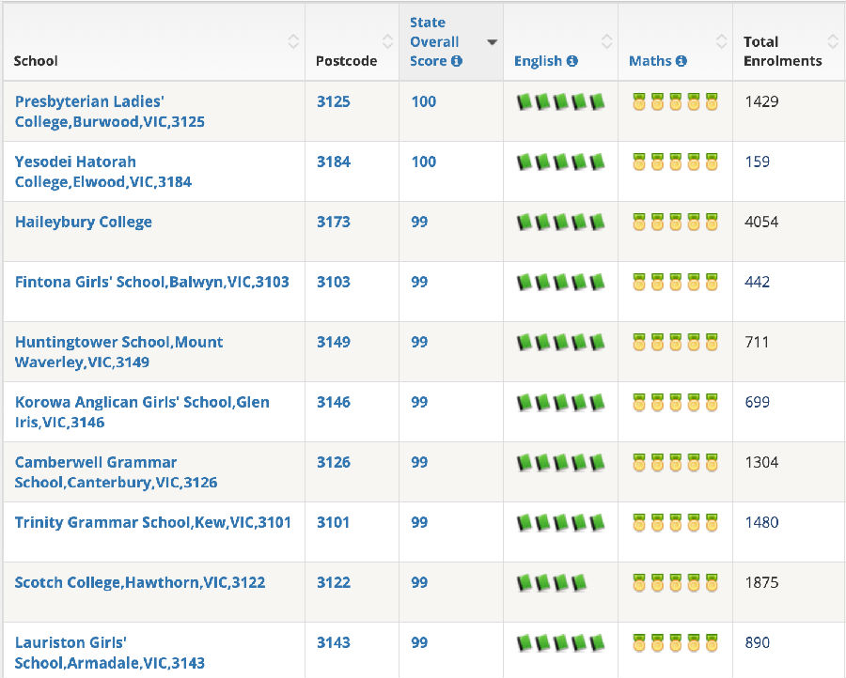Open Lauriston Girls' School link
Image resolution: width=846 pixels, height=678 pixels.
110,653
